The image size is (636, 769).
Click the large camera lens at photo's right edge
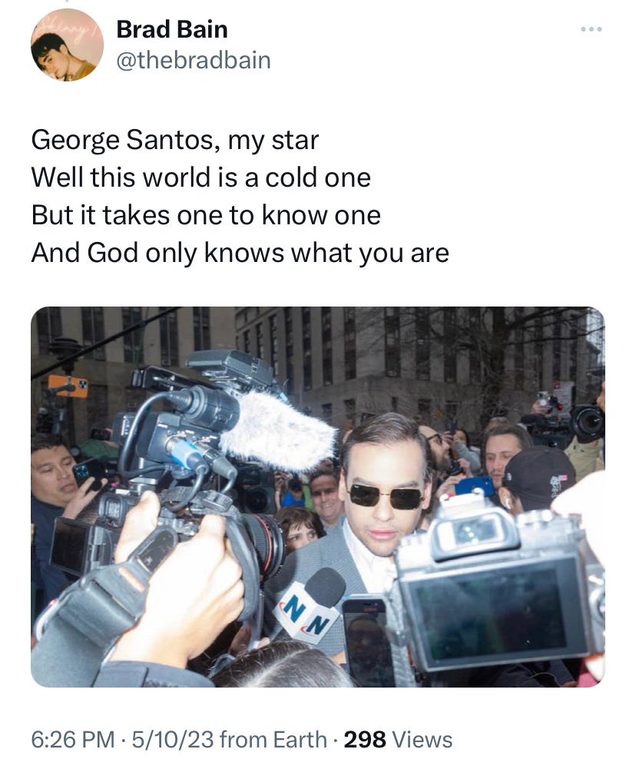pos(587,423)
